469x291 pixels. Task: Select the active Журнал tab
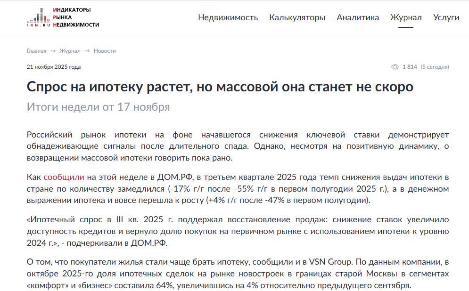(405, 17)
